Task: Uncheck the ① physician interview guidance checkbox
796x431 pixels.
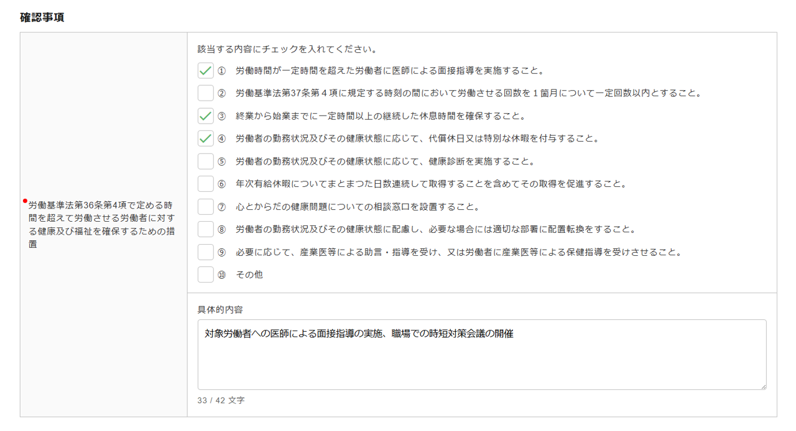Action: (206, 71)
